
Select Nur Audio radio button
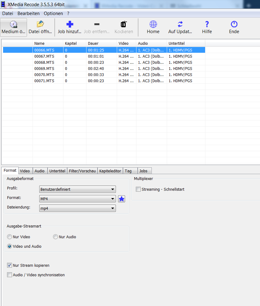(55, 237)
